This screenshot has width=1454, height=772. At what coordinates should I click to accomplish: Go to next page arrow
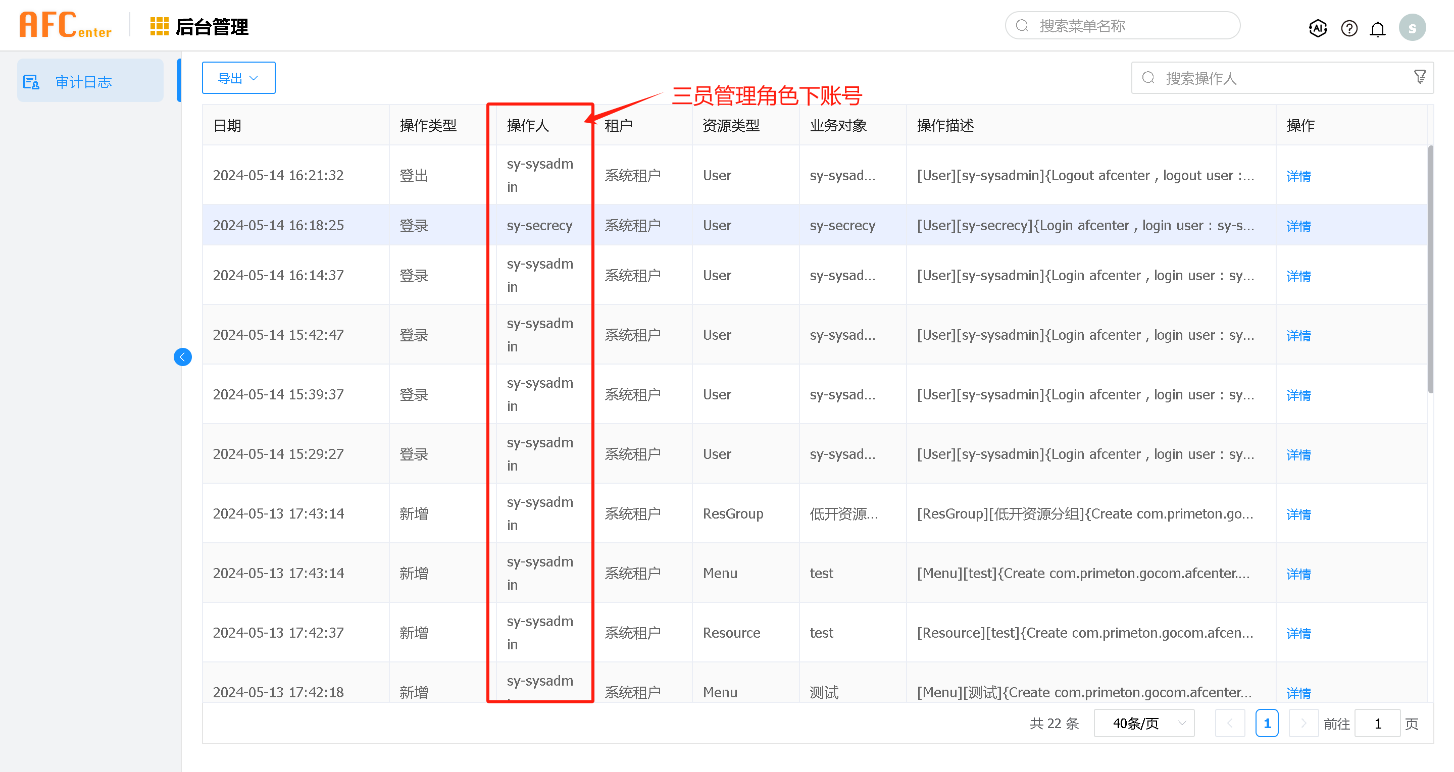(x=1303, y=724)
